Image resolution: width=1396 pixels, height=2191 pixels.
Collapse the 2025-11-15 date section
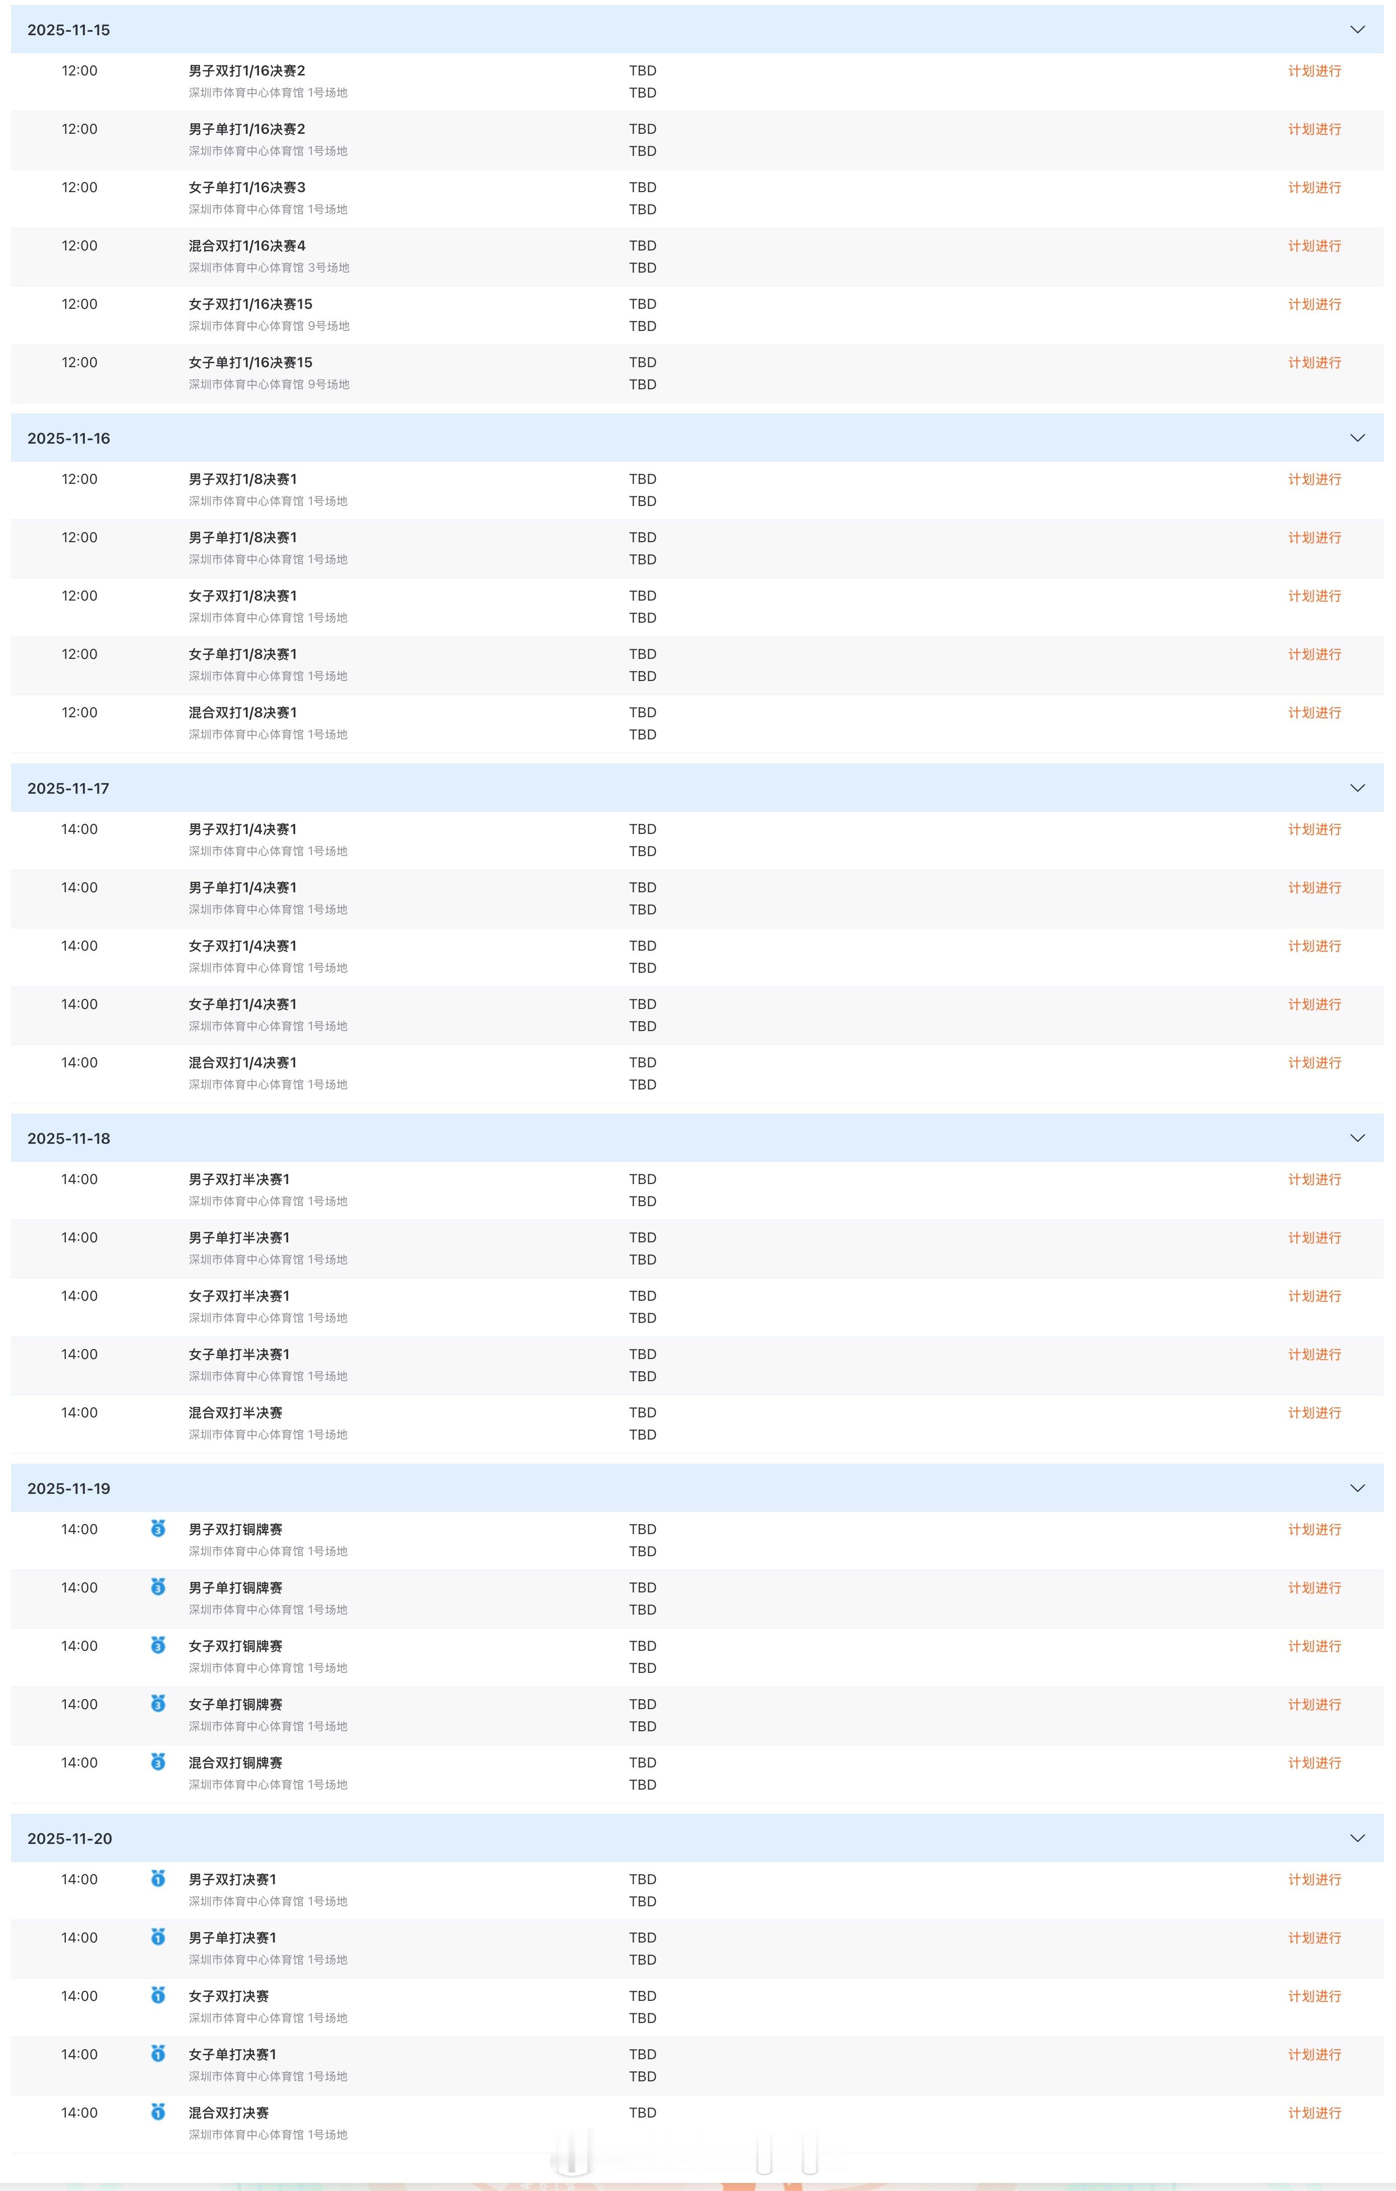1357,30
